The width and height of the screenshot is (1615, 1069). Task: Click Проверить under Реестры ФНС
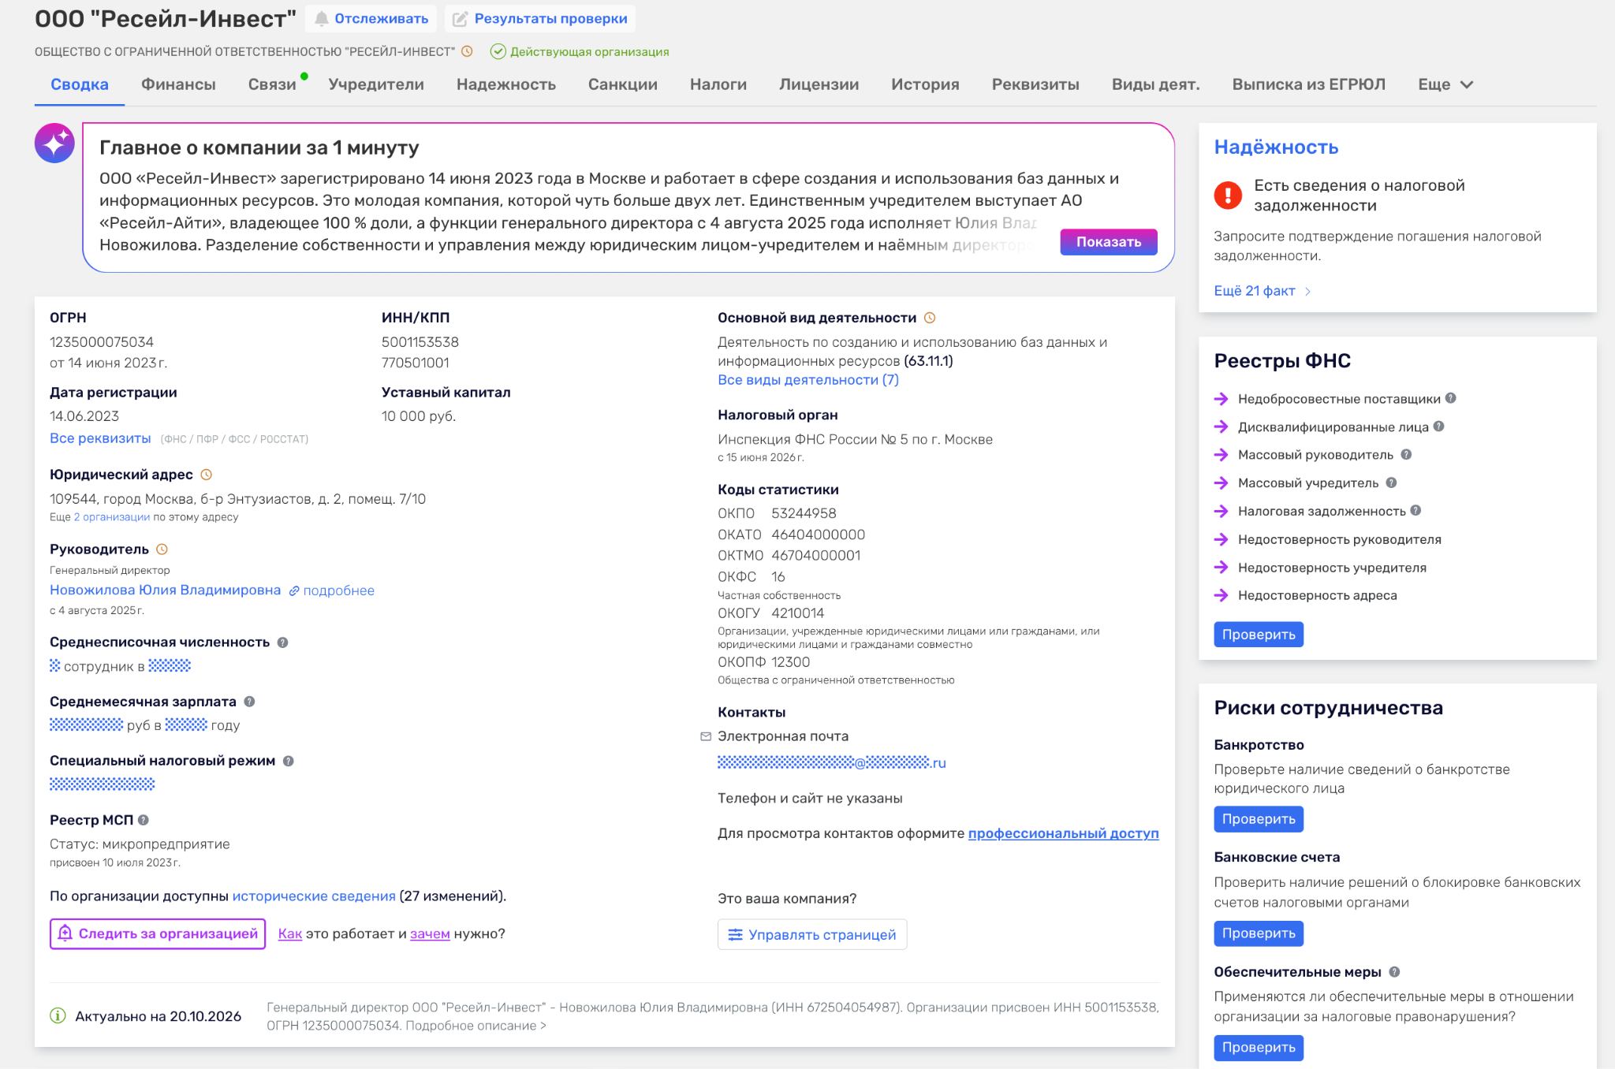1259,635
